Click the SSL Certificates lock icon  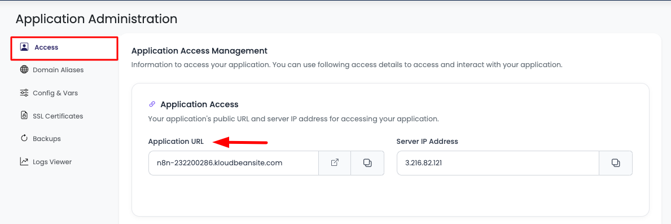click(24, 116)
